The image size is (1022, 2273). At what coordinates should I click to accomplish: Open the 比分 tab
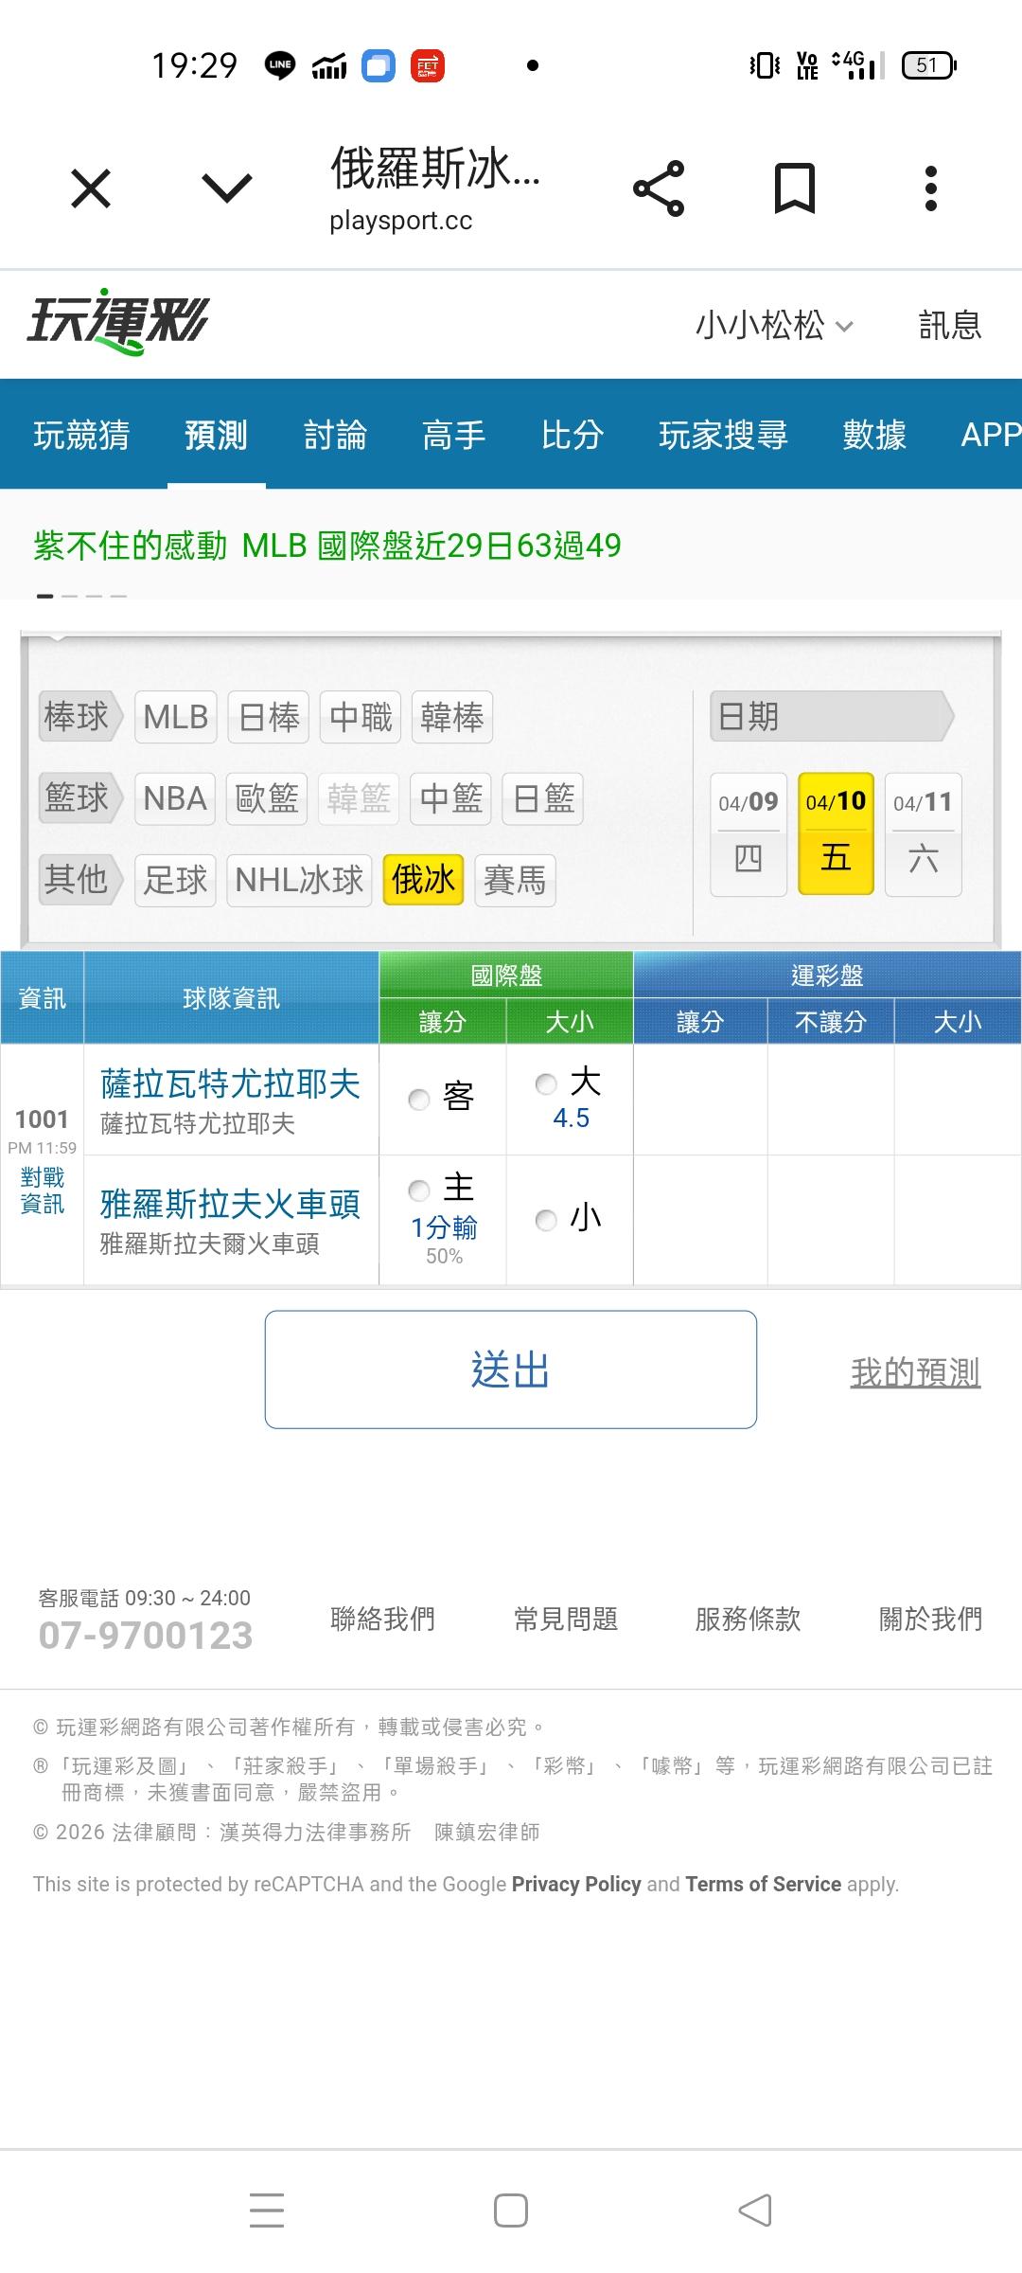573,435
